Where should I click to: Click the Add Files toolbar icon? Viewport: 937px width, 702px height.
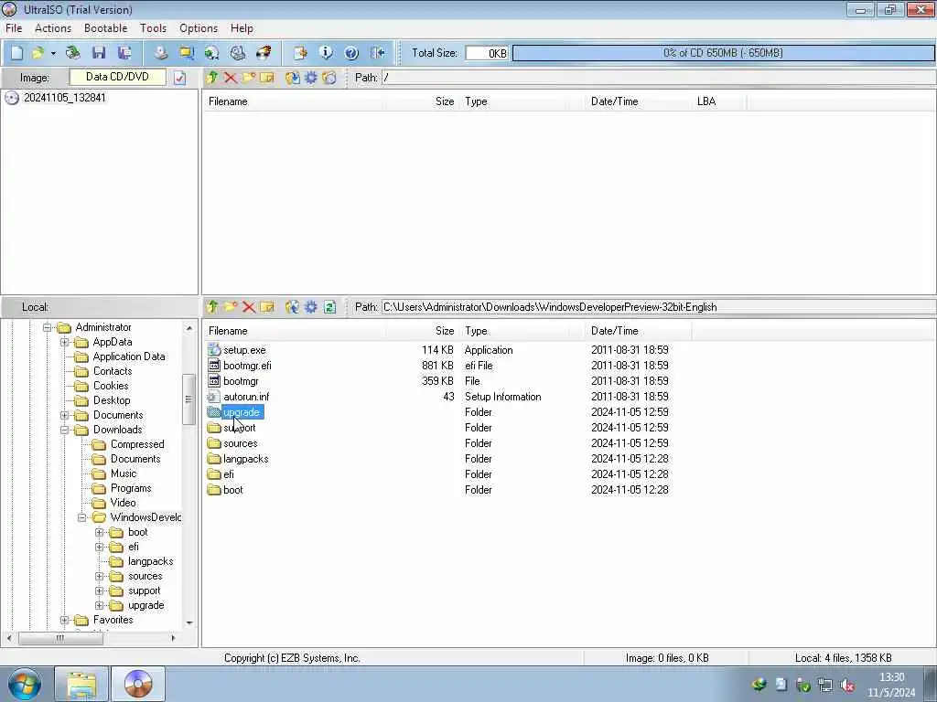pos(300,53)
